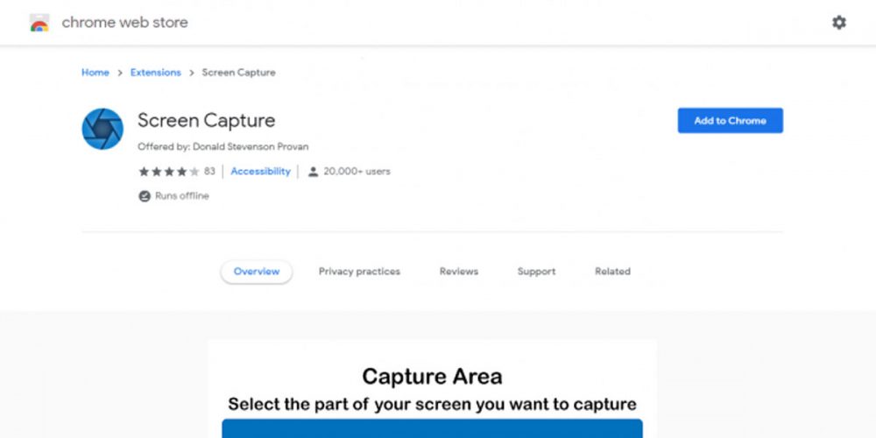Click the 83 ratings count

tap(209, 172)
